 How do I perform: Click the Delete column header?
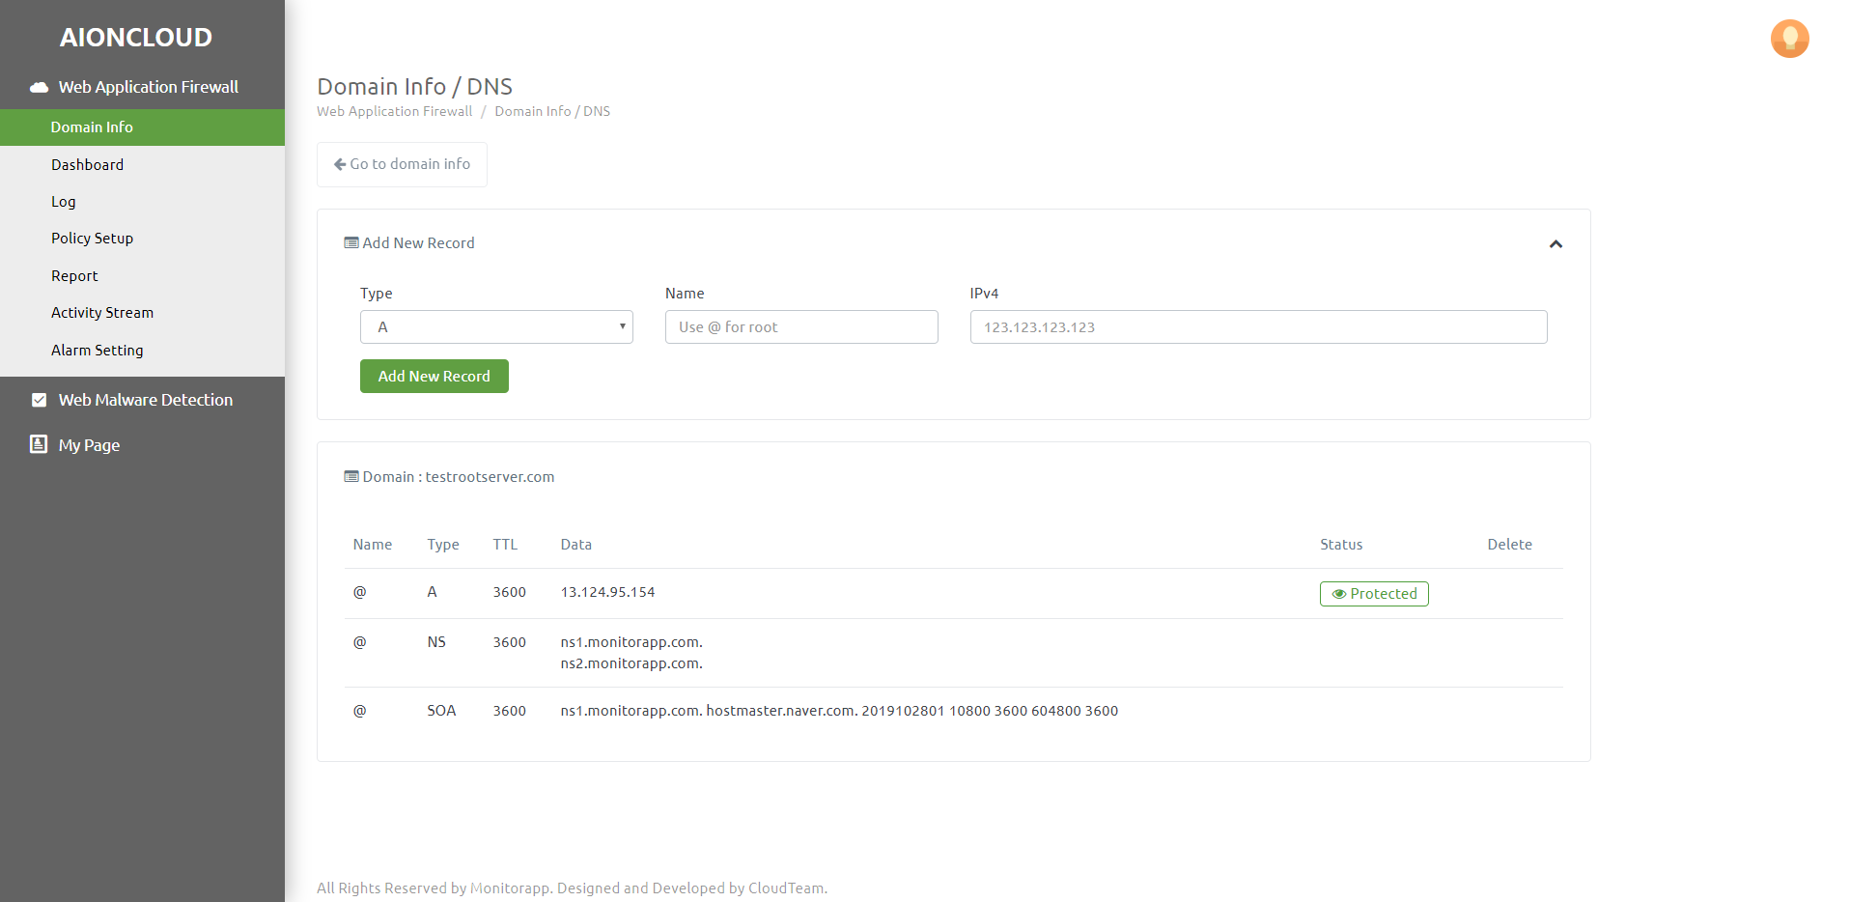coord(1509,545)
